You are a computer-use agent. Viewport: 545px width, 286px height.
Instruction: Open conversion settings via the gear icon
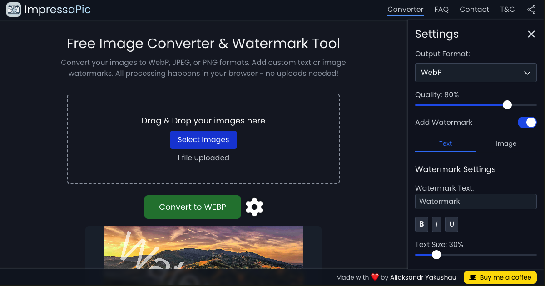[x=254, y=207]
